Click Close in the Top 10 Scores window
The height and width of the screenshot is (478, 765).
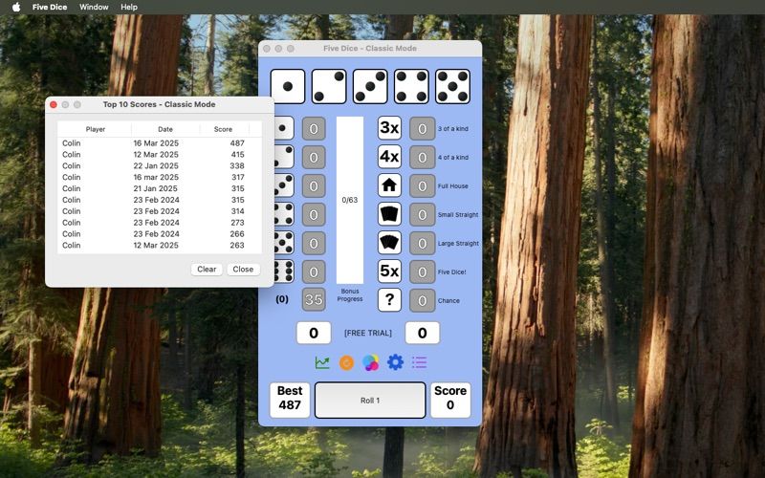point(243,270)
